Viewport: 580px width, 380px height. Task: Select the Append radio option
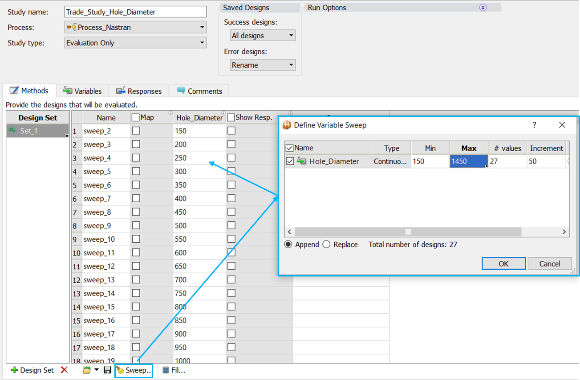coord(288,244)
